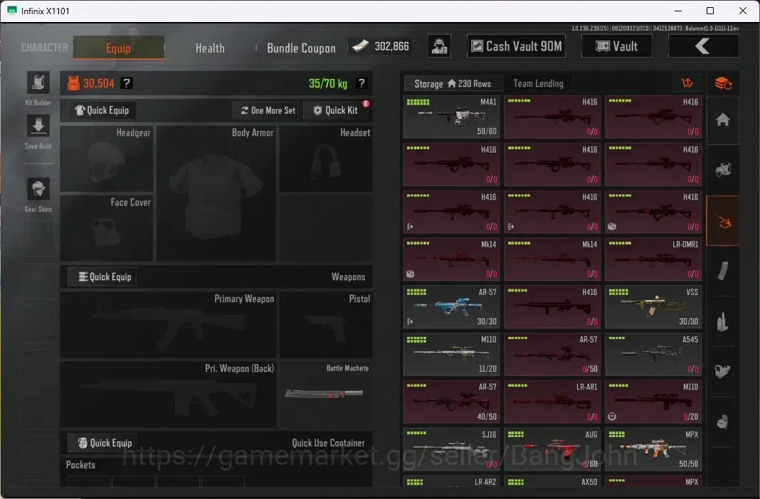Screen dimensions: 760x499
Task: Select the M110 0/20 weapon
Action: [653, 402]
